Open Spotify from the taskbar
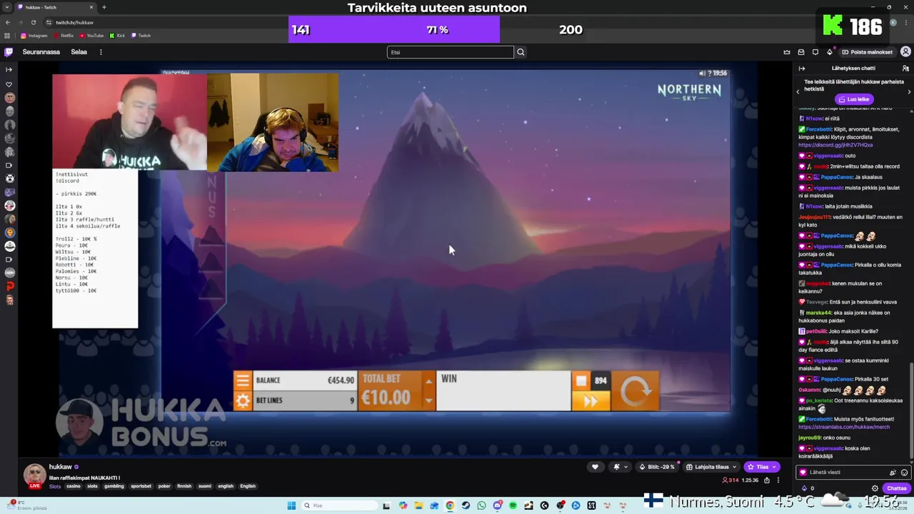This screenshot has height=514, width=914. click(513, 505)
